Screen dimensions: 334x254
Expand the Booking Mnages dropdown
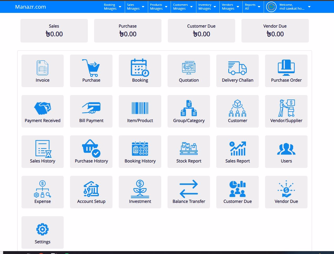pos(112,7)
